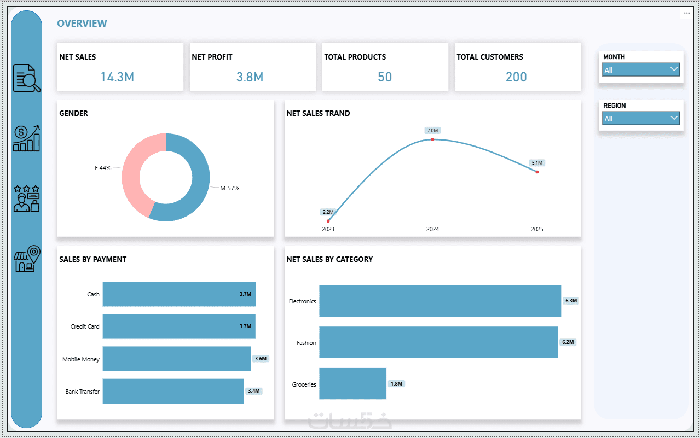The height and width of the screenshot is (438, 700).
Task: Open the more options ellipsis icon
Action: [x=686, y=13]
